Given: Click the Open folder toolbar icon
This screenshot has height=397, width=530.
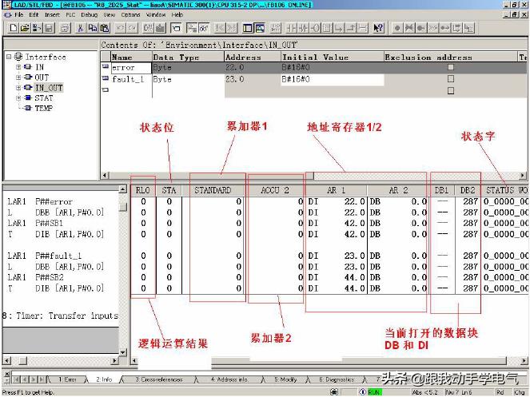Looking at the screenshot, I should [25, 28].
